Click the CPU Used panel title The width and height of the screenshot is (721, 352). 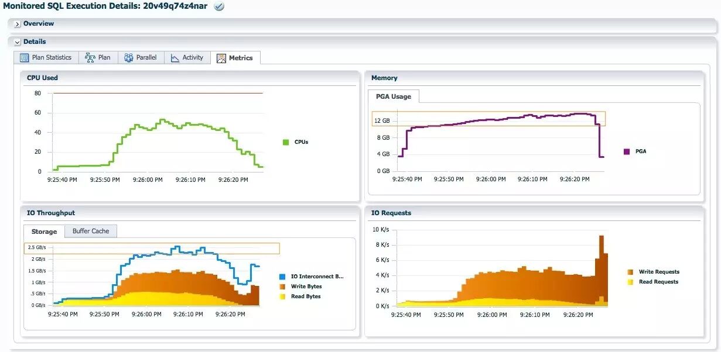point(42,78)
